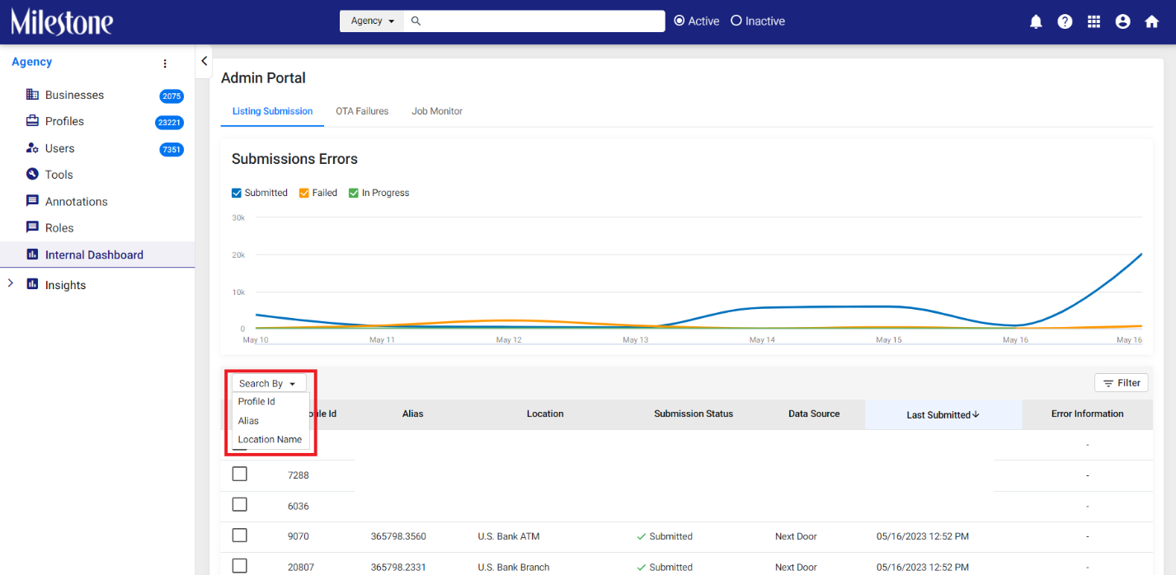Click the Roles message icon
Viewport: 1176px width, 575px height.
[x=32, y=227]
